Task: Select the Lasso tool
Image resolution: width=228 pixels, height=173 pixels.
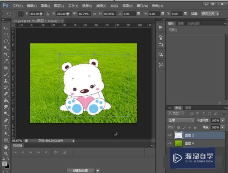Action: coord(6,41)
